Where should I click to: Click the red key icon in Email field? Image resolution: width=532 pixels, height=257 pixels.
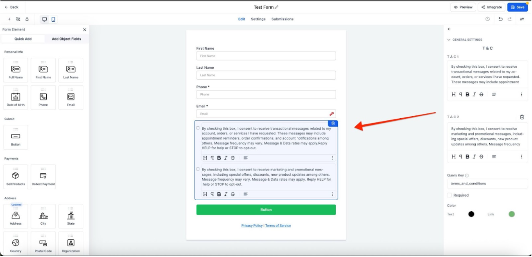pyautogui.click(x=332, y=114)
